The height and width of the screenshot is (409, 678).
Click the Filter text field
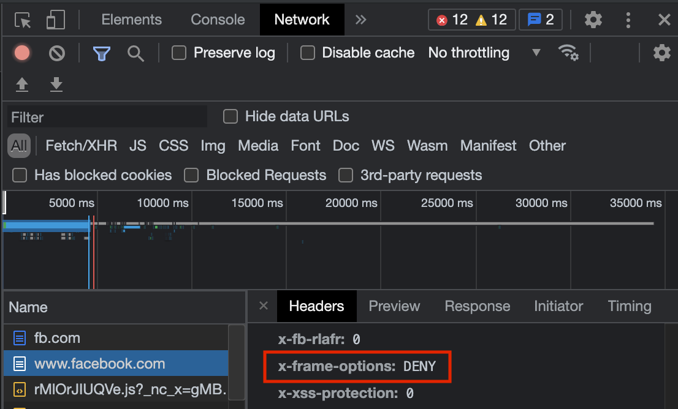(x=107, y=116)
